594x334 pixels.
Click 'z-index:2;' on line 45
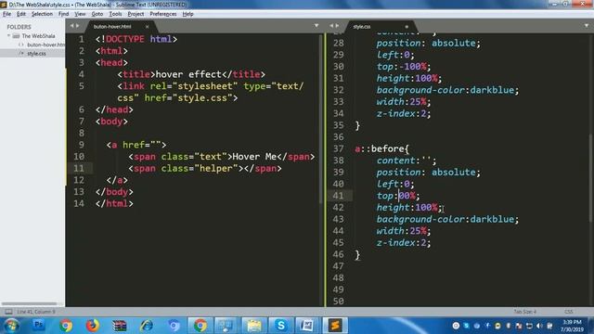404,242
